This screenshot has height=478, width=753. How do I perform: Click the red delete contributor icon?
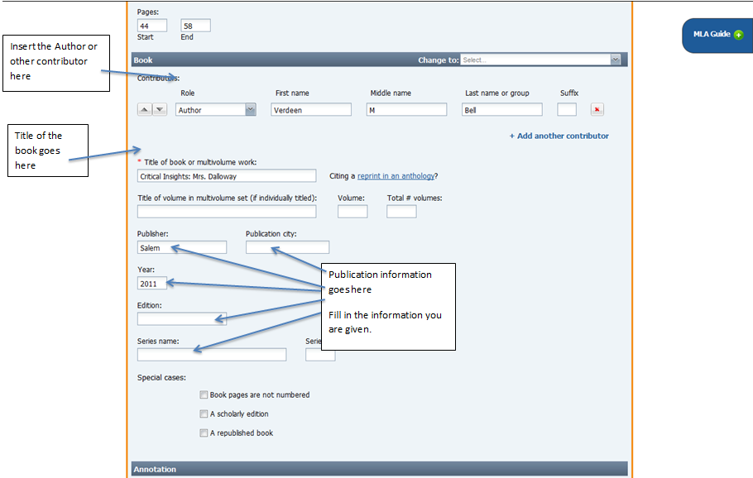[597, 108]
